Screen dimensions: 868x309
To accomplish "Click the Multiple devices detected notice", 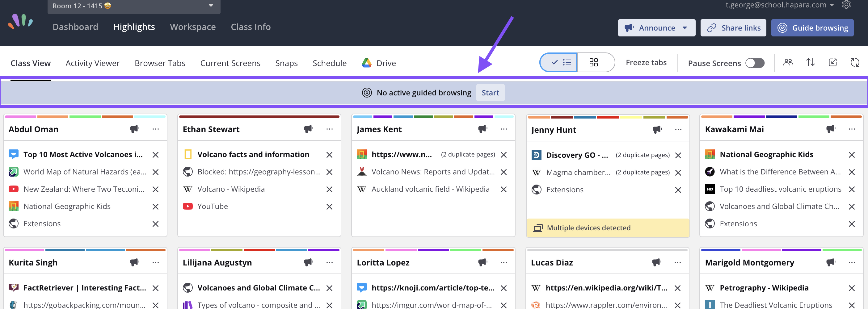I will click(x=608, y=228).
